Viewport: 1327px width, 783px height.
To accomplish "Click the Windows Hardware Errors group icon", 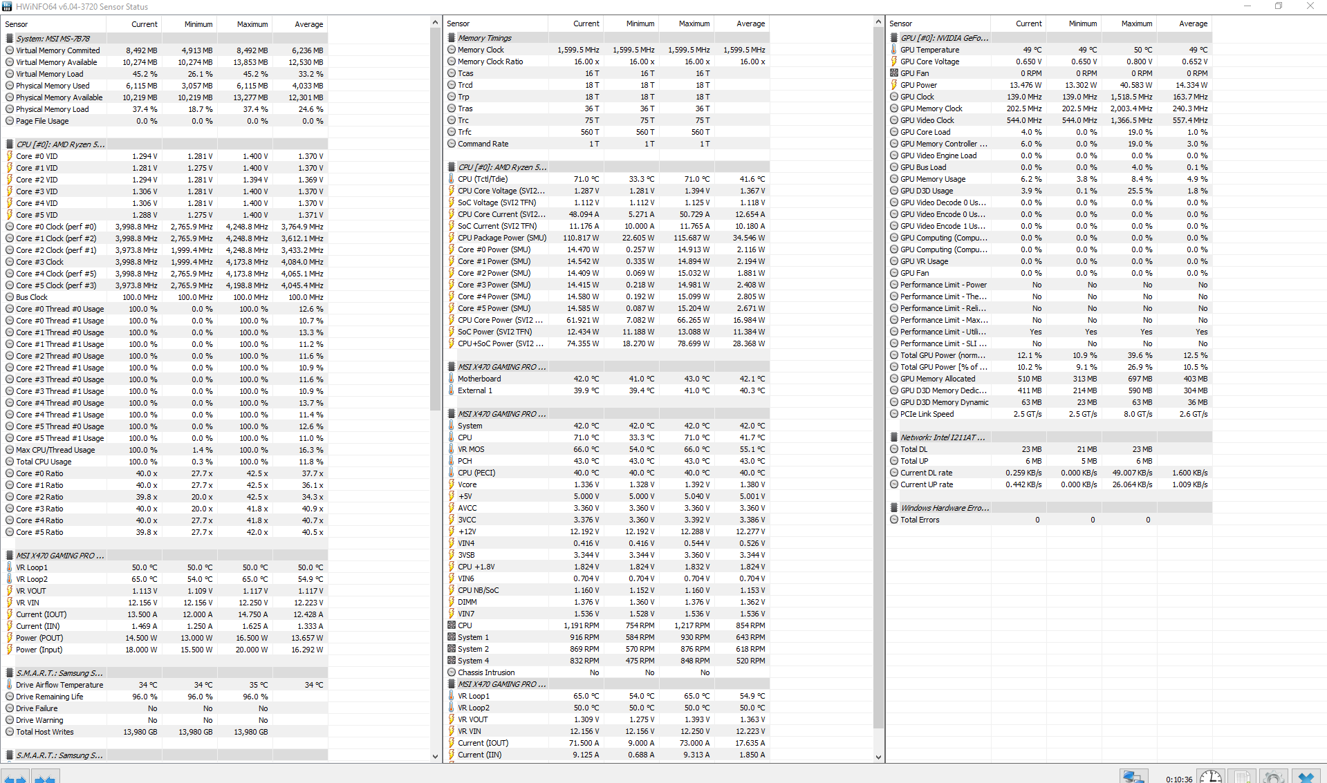I will pyautogui.click(x=894, y=508).
